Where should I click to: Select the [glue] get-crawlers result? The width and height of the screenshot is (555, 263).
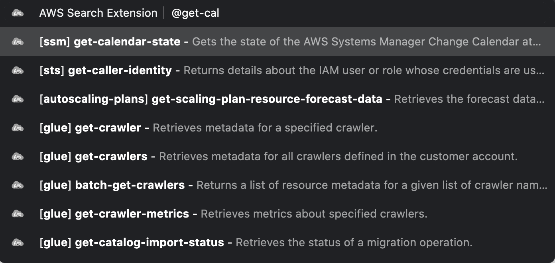click(277, 156)
